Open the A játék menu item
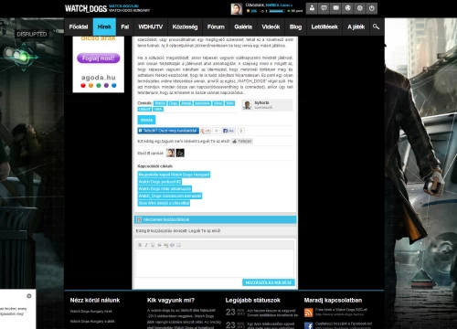The image size is (457, 329). click(x=356, y=27)
